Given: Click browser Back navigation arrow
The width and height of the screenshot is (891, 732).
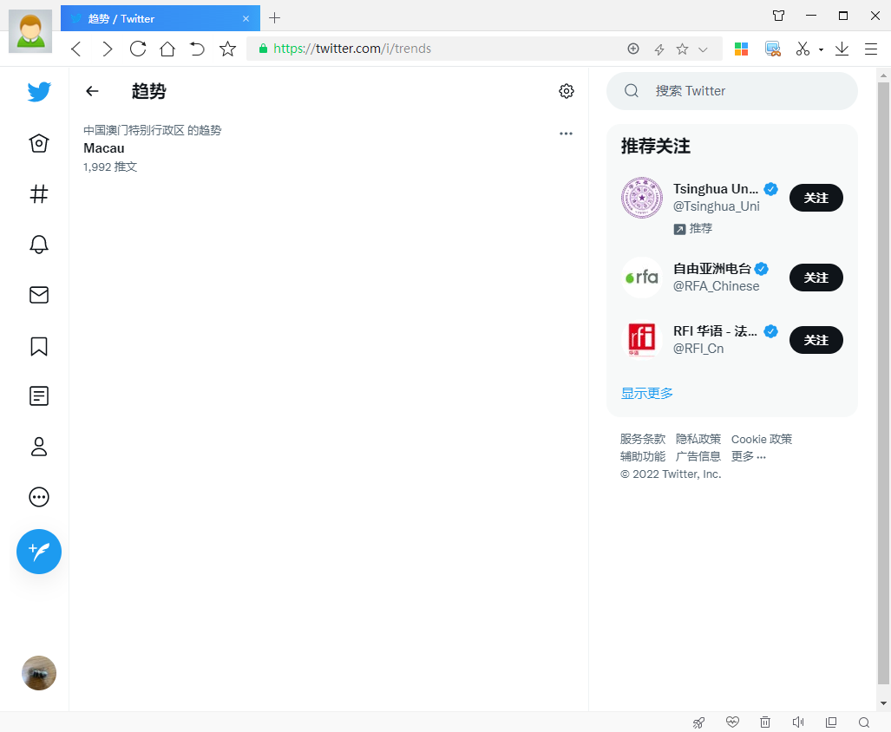Looking at the screenshot, I should [76, 49].
